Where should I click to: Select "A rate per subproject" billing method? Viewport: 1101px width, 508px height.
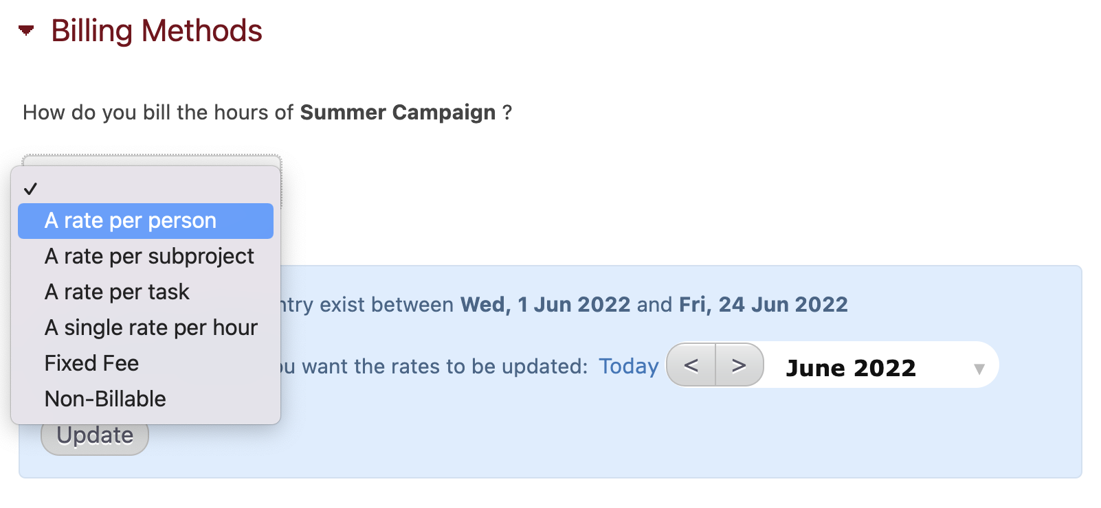[x=148, y=256]
